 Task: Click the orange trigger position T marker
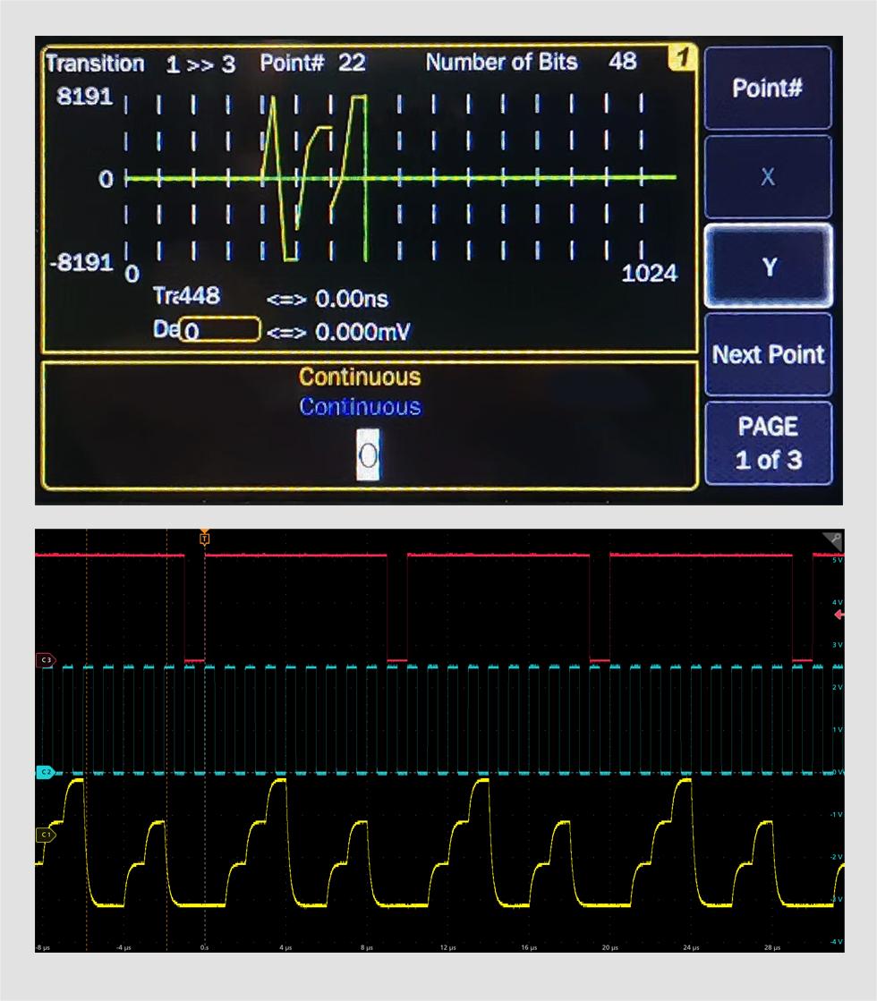click(205, 539)
